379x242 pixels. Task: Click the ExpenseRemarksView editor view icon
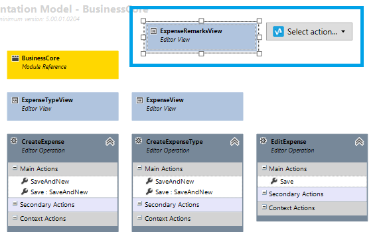point(154,31)
